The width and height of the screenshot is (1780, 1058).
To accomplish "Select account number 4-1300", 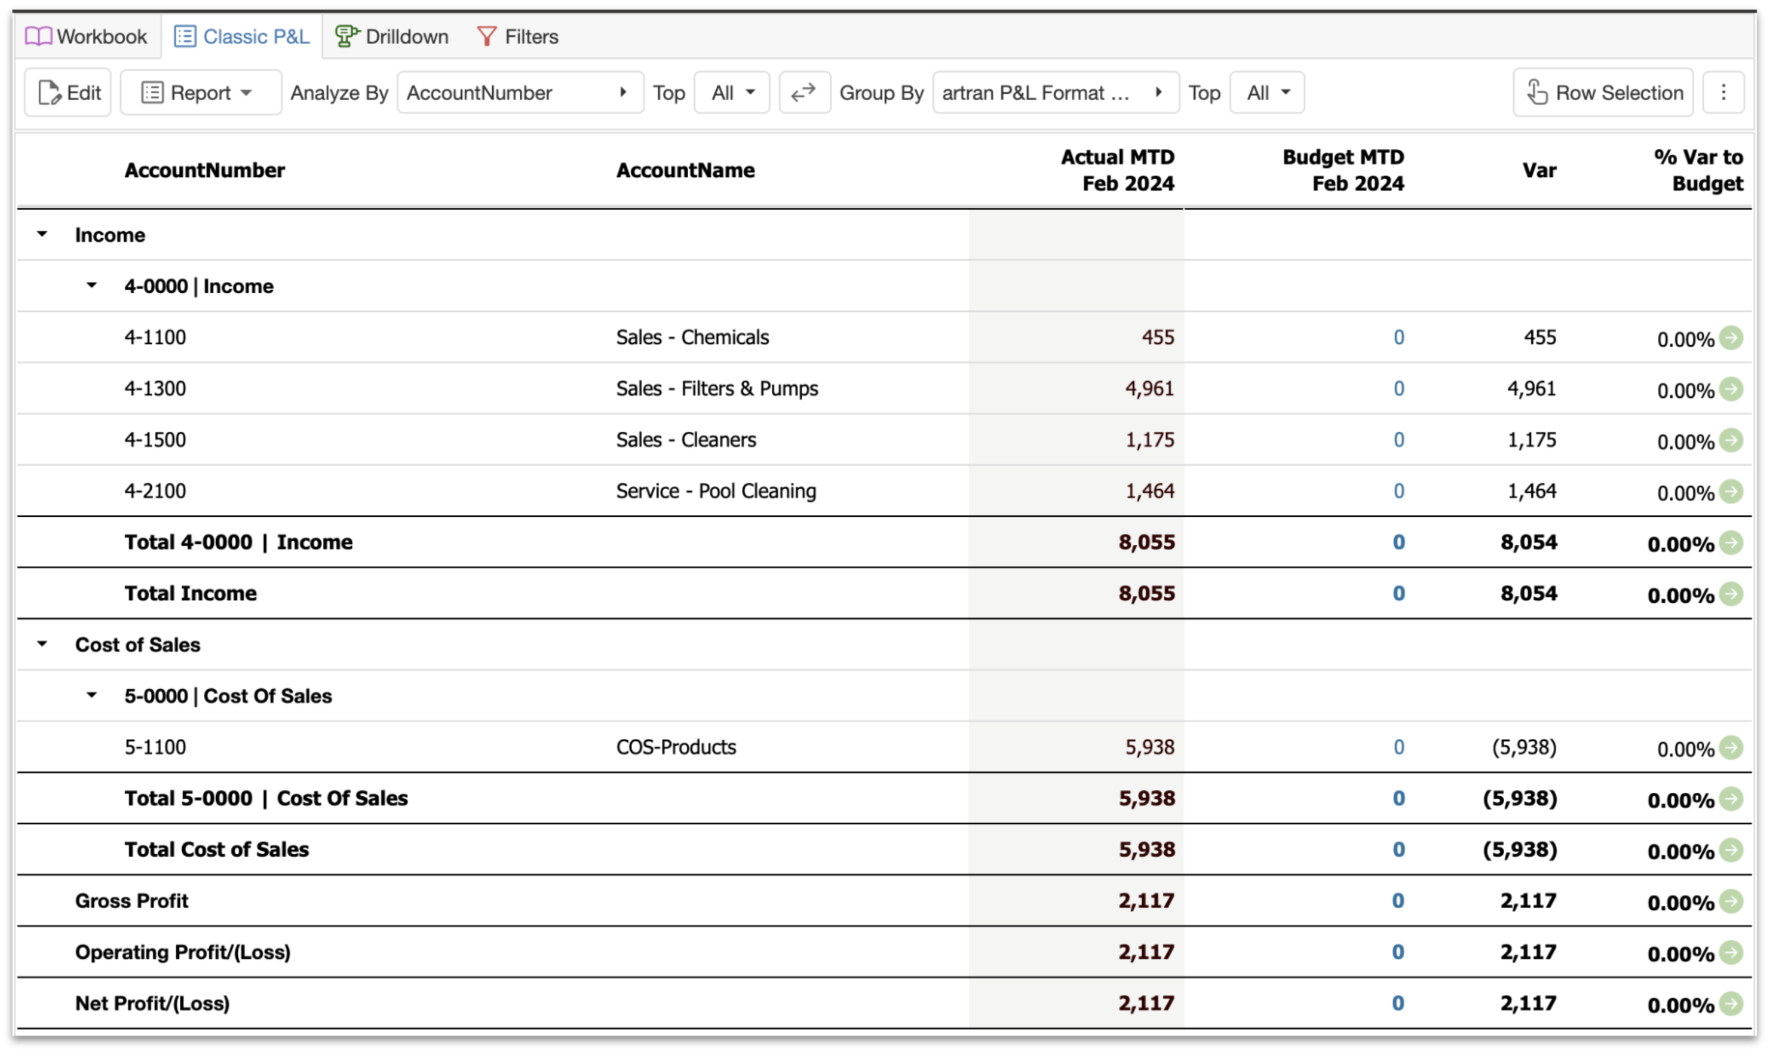I will coord(155,388).
